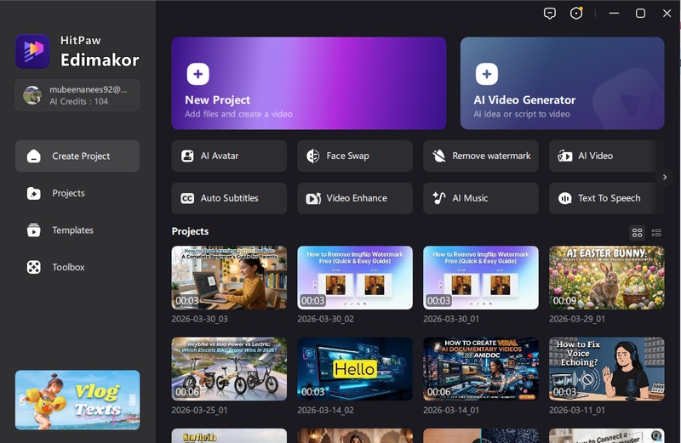Open AI Music tool
This screenshot has height=443, width=681.
tap(481, 198)
